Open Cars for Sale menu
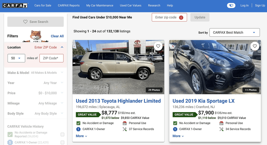Screen dimensions: 267x145 coord(43,5)
